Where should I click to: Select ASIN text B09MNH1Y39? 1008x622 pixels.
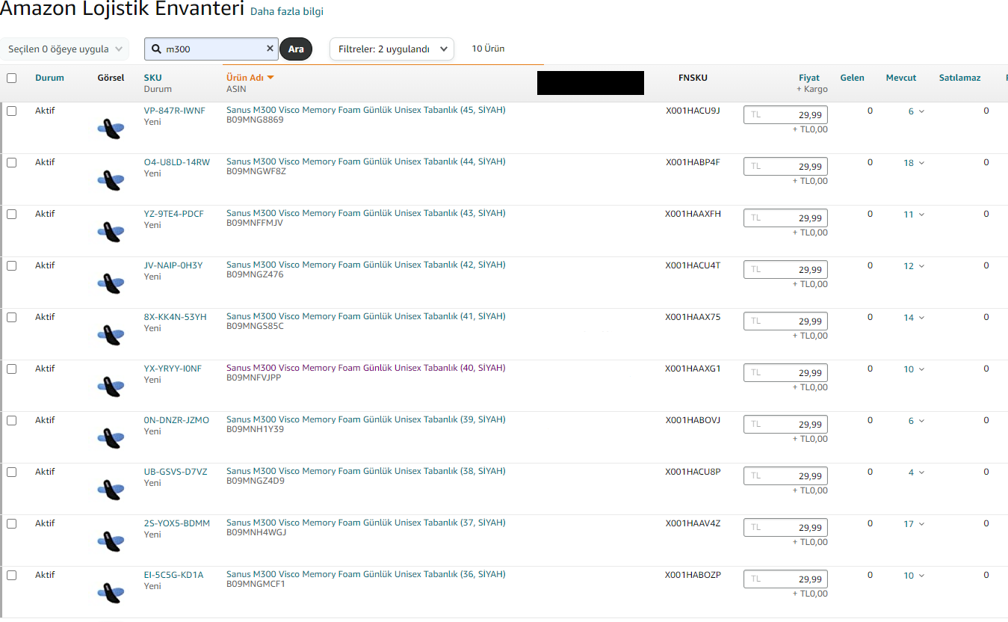[x=255, y=429]
